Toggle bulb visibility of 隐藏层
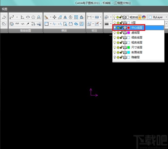The height and width of the screenshot is (149, 168). click(x=115, y=57)
